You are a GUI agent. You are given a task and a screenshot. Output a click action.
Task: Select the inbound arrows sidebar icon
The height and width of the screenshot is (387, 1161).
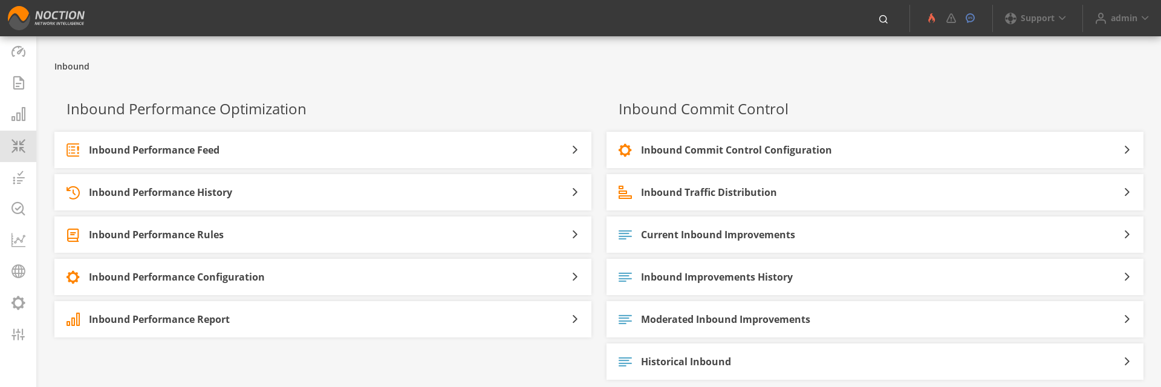point(18,146)
